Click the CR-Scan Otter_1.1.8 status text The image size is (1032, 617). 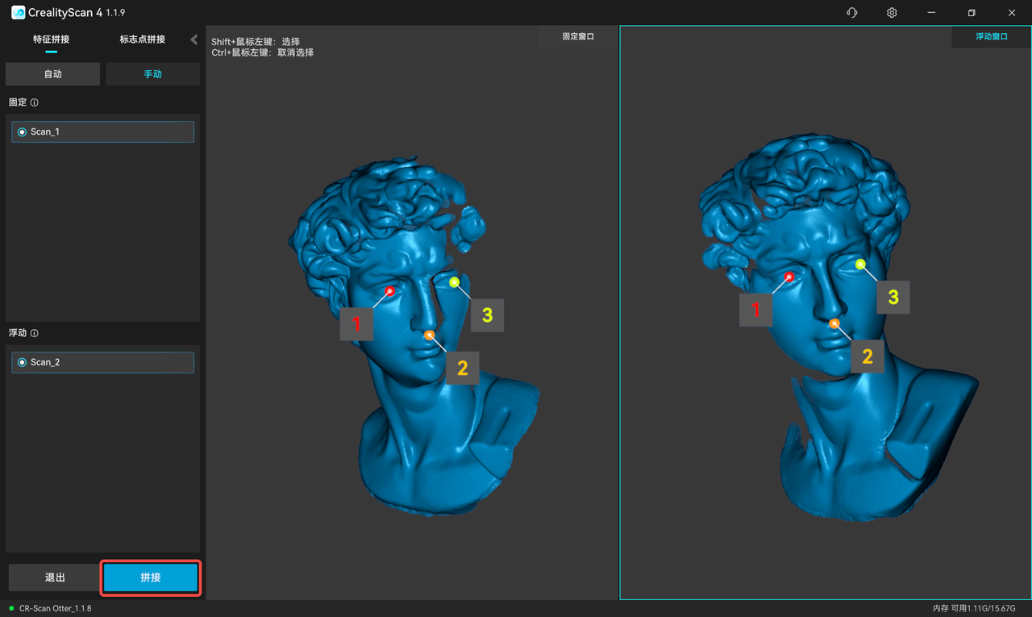(55, 608)
